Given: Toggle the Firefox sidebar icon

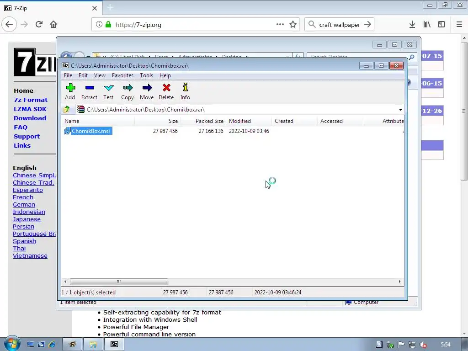Looking at the screenshot, I should [441, 25].
